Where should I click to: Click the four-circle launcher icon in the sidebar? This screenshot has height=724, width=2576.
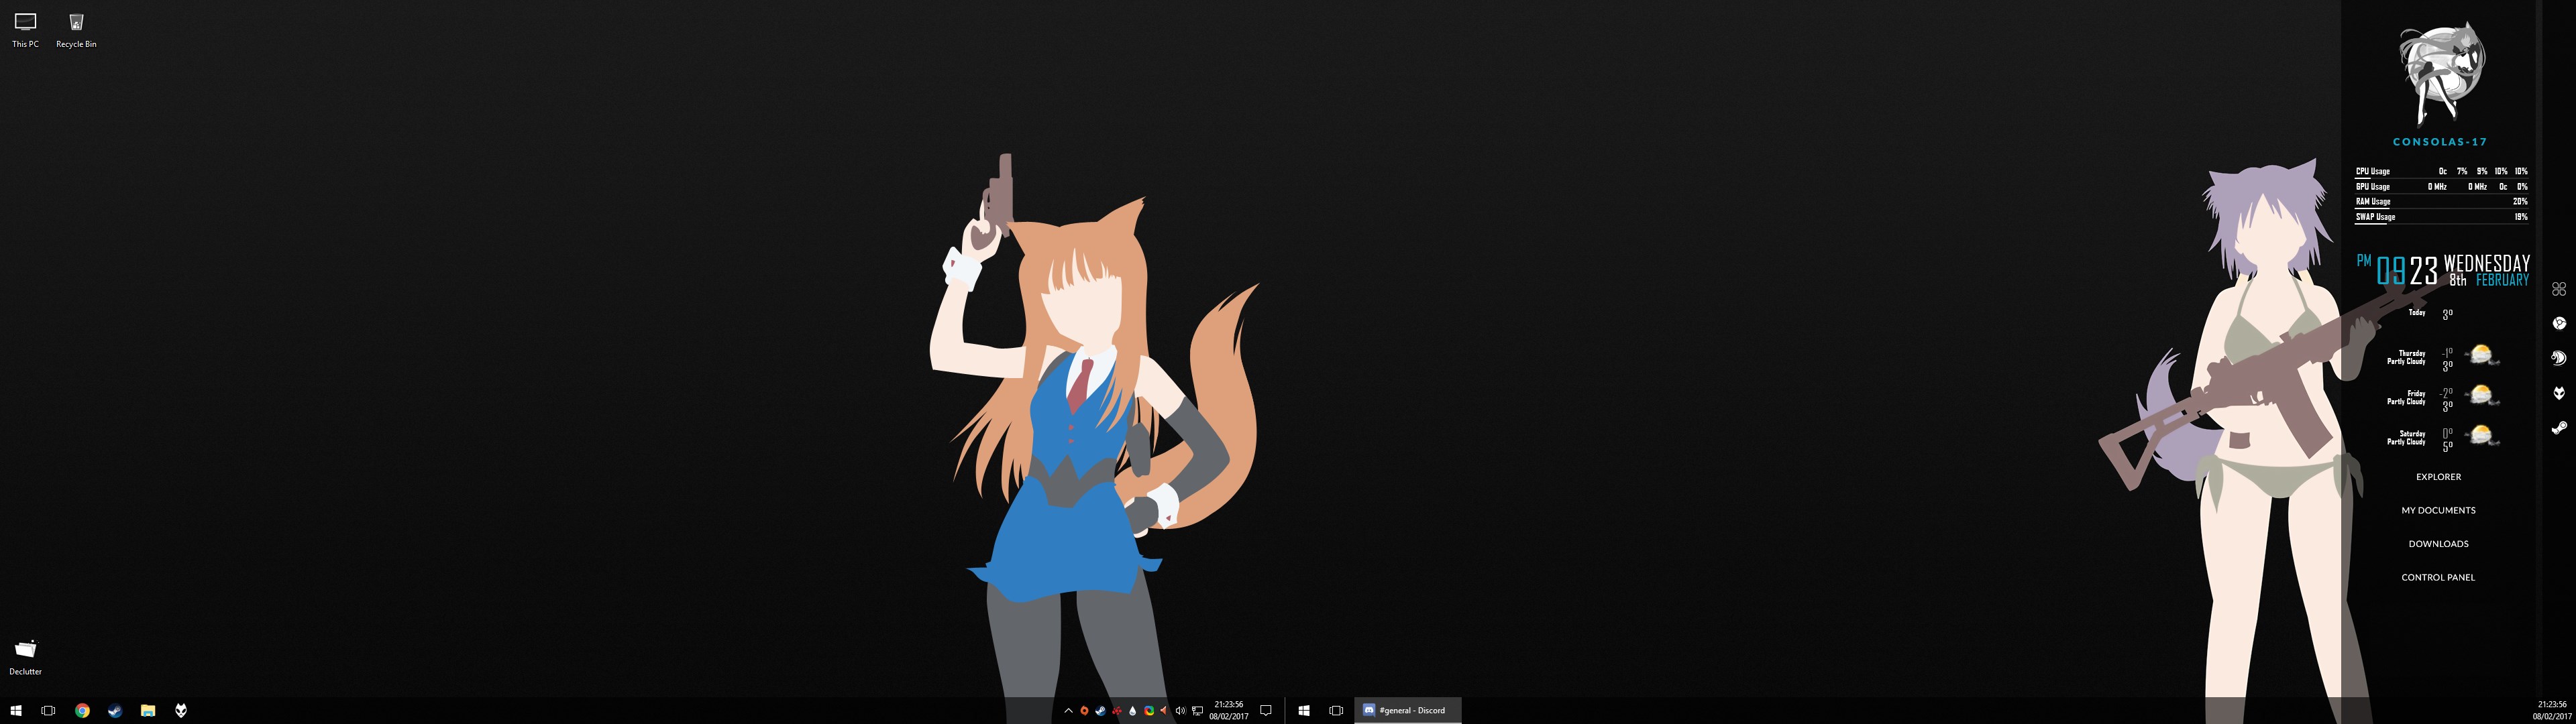pyautogui.click(x=2559, y=289)
